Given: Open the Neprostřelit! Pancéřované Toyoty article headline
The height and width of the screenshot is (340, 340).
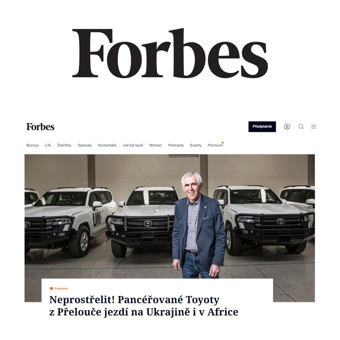Looking at the screenshot, I should pyautogui.click(x=144, y=306).
